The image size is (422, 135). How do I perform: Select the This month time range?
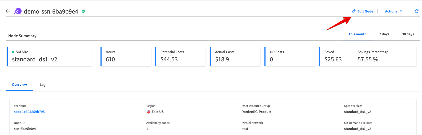coord(357,34)
